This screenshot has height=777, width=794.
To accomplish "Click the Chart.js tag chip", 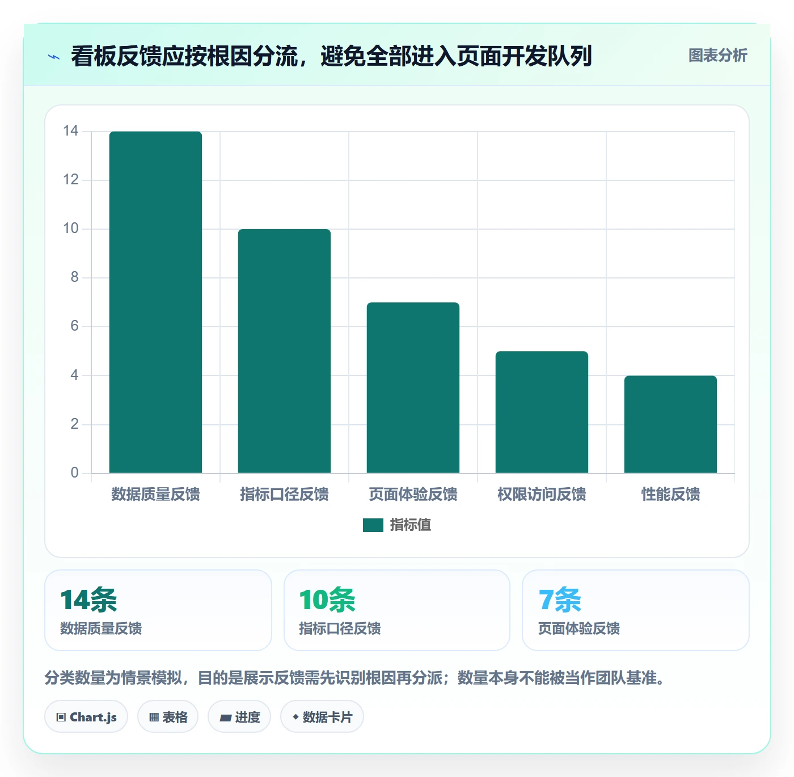I will [x=86, y=717].
